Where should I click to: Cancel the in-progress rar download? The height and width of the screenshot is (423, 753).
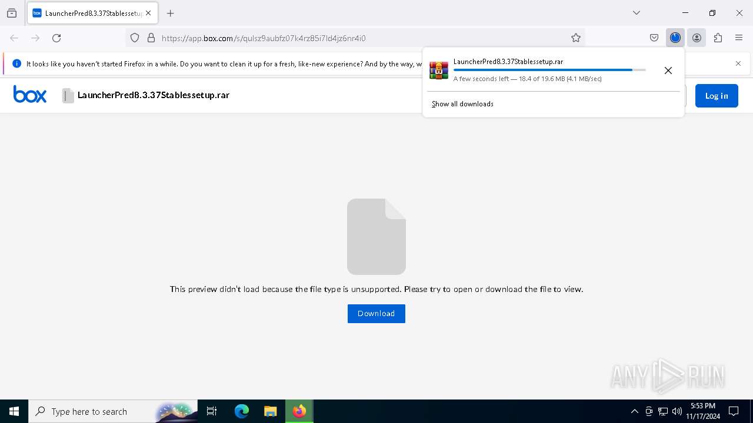668,70
